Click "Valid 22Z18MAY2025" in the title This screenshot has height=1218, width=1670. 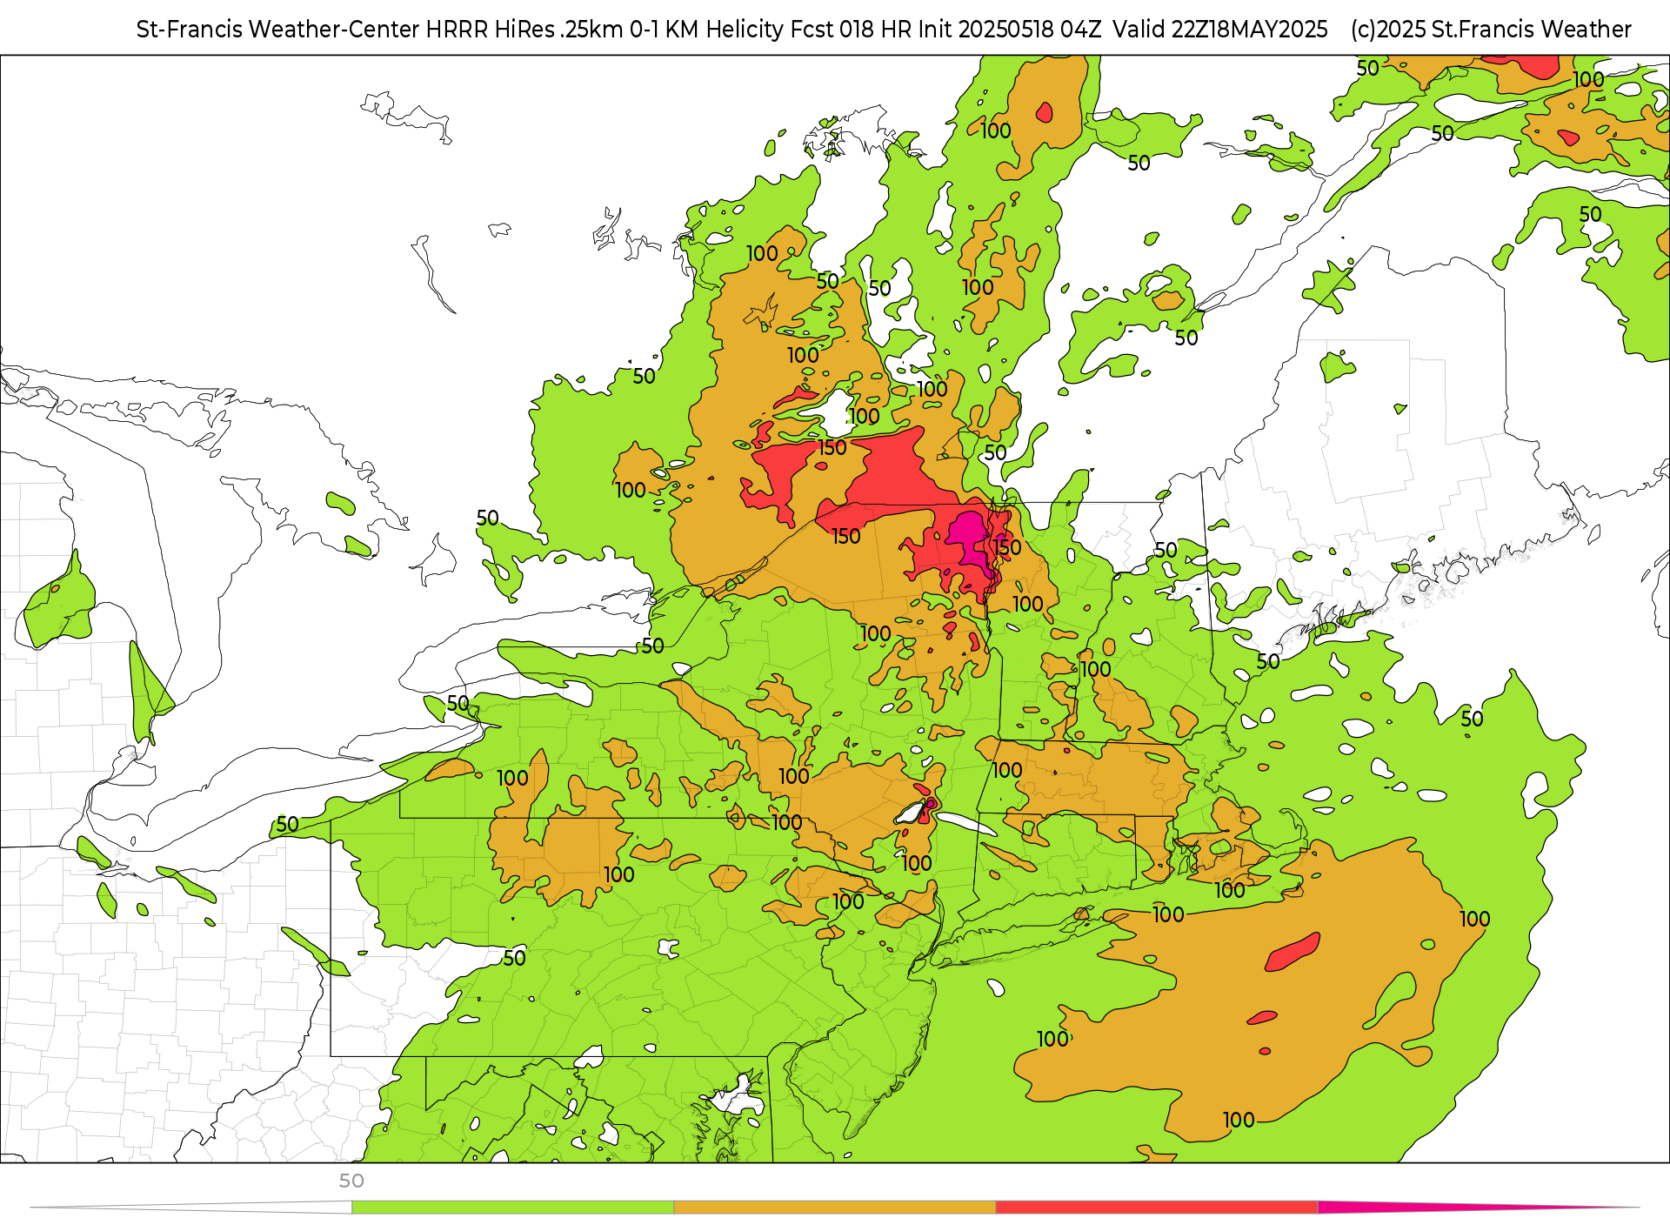point(1220,30)
